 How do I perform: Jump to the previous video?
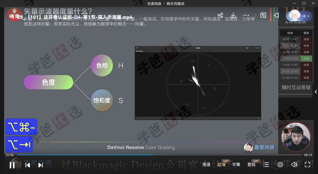tap(28, 165)
